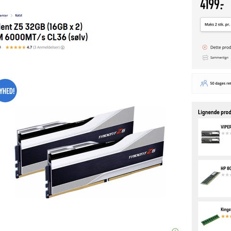231x231 pixels.
Task: Open the HP 8G RAM stick thumbnail
Action: tap(210, 178)
